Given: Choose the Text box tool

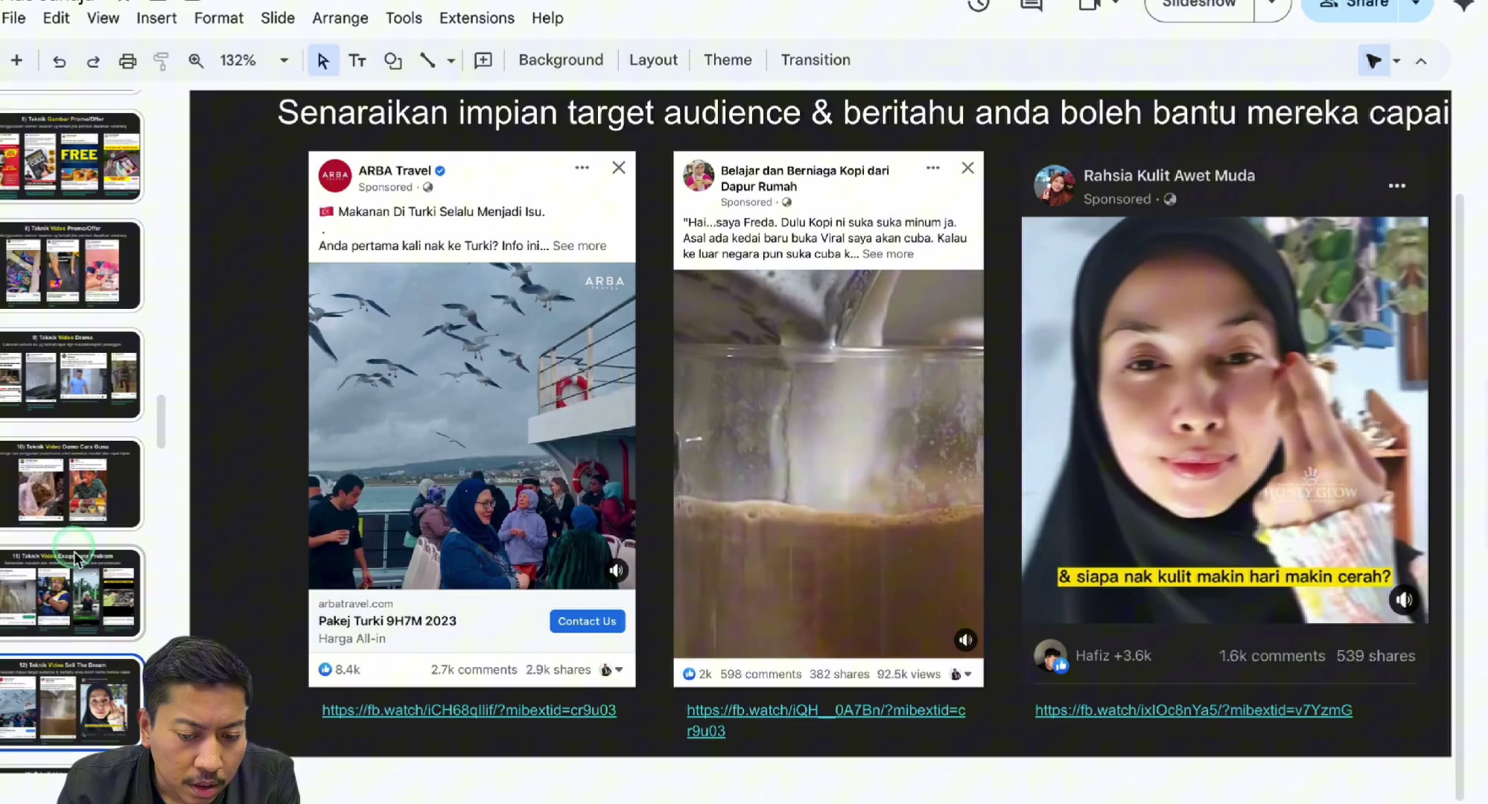Looking at the screenshot, I should pyautogui.click(x=357, y=61).
